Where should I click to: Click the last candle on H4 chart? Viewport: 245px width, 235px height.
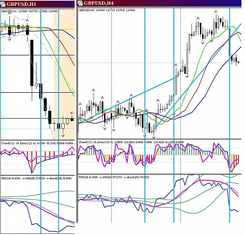(238, 62)
